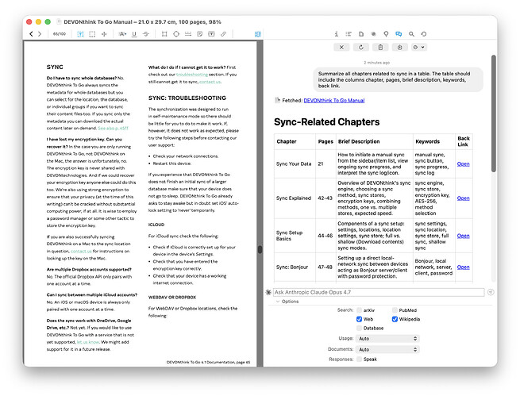Enable Speak responses

click(x=359, y=359)
